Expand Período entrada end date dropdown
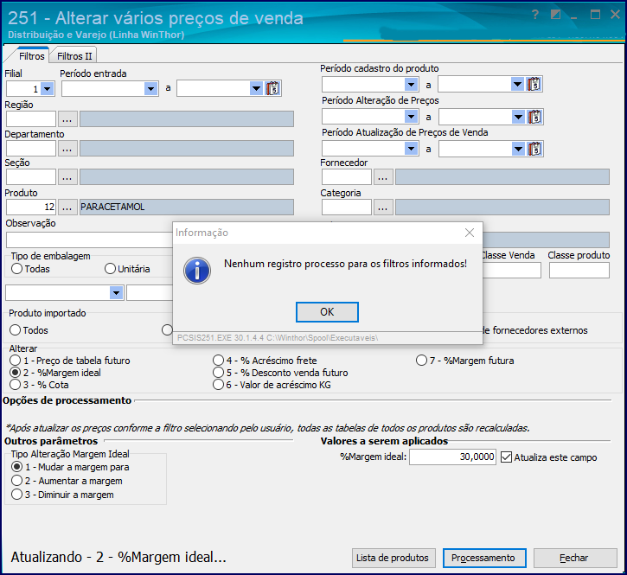This screenshot has width=627, height=575. tap(256, 88)
